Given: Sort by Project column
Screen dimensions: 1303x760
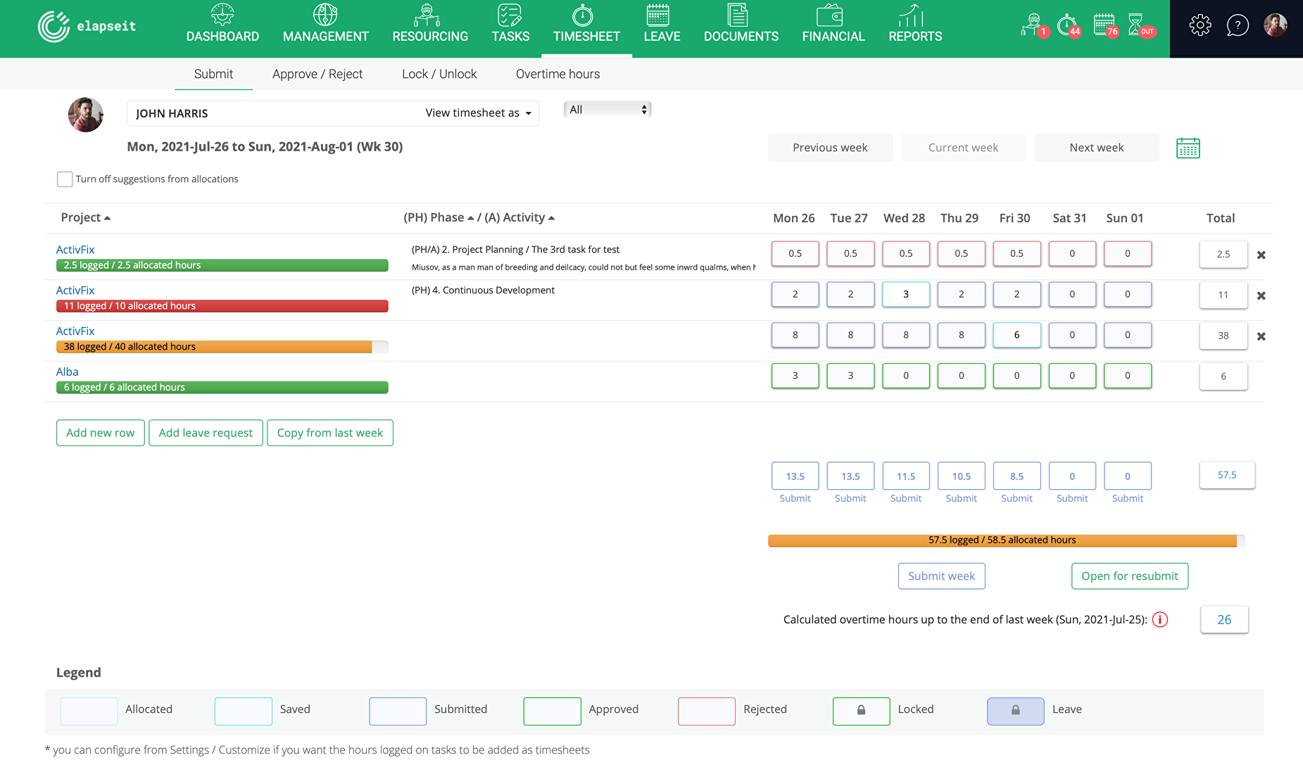Looking at the screenshot, I should click(x=86, y=217).
